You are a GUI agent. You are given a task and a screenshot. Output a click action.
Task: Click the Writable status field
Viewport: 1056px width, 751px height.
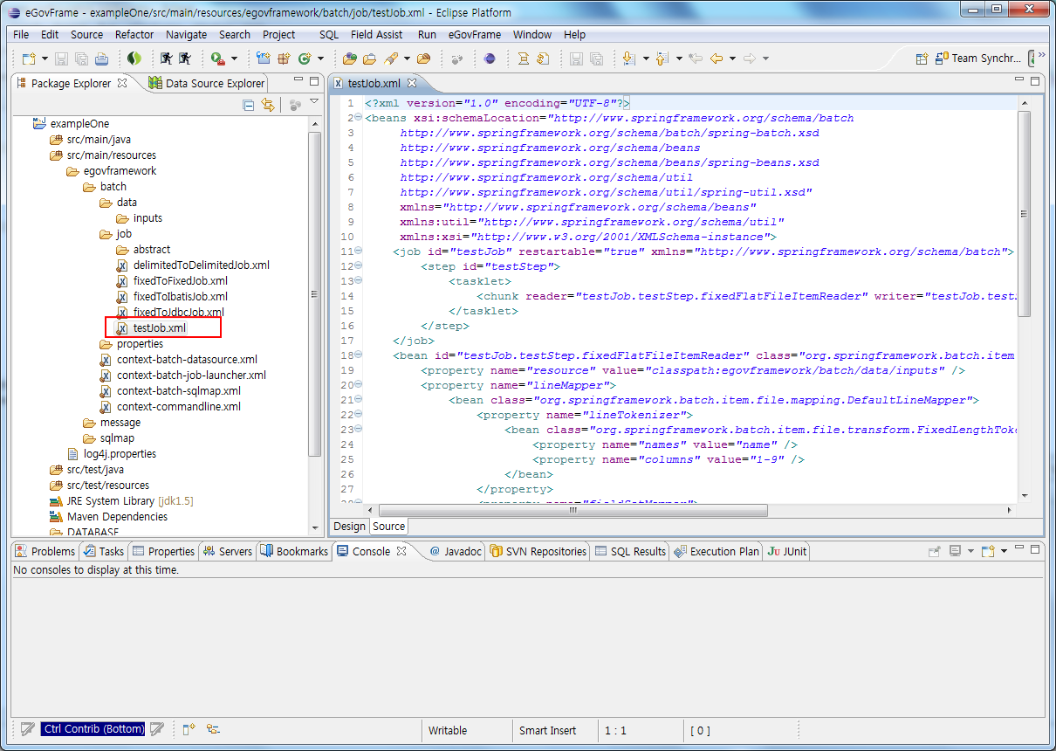[447, 730]
